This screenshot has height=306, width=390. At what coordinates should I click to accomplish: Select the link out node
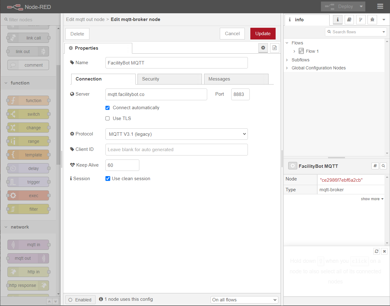(28, 52)
